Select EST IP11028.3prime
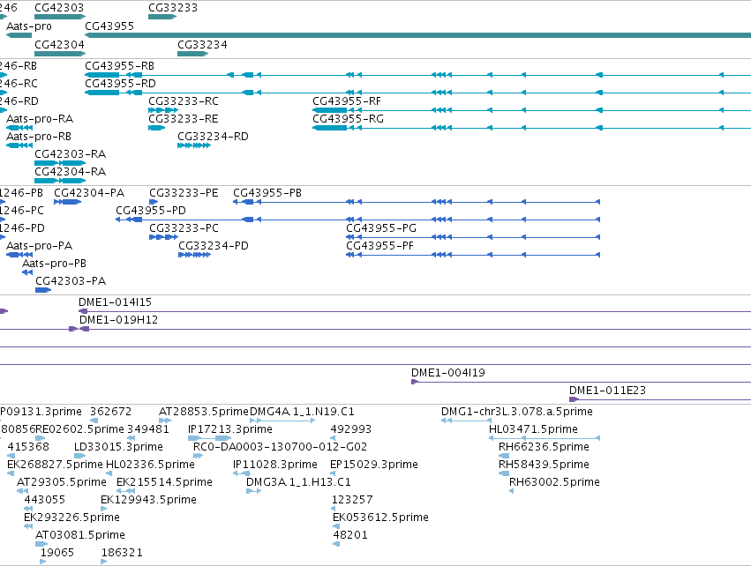Image resolution: width=751 pixels, height=566 pixels. point(275,465)
